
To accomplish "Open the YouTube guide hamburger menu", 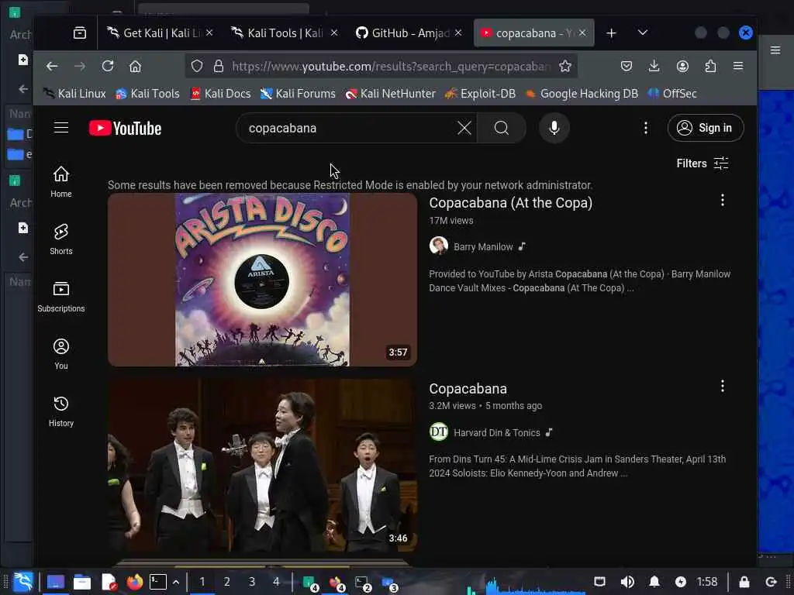I will 60,128.
